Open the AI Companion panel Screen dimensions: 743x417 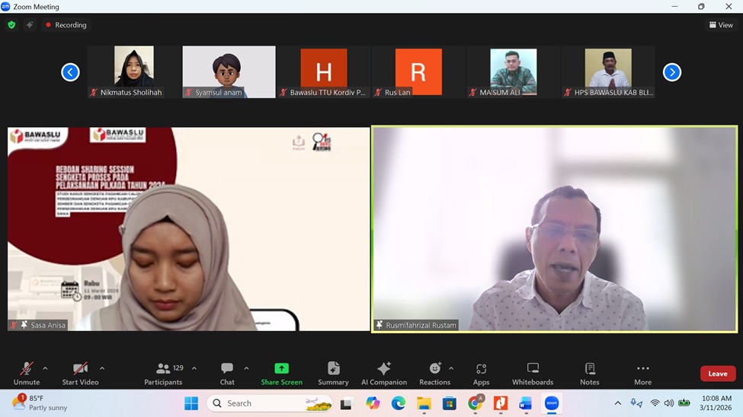[x=384, y=373]
